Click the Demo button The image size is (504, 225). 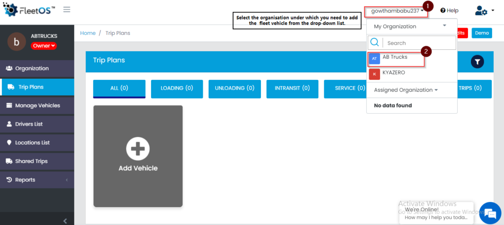[x=481, y=33]
